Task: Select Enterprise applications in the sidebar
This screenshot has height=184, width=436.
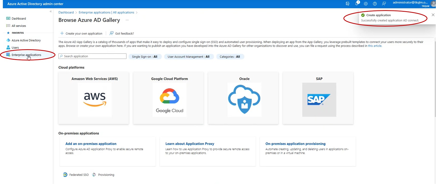Action: coord(26,55)
